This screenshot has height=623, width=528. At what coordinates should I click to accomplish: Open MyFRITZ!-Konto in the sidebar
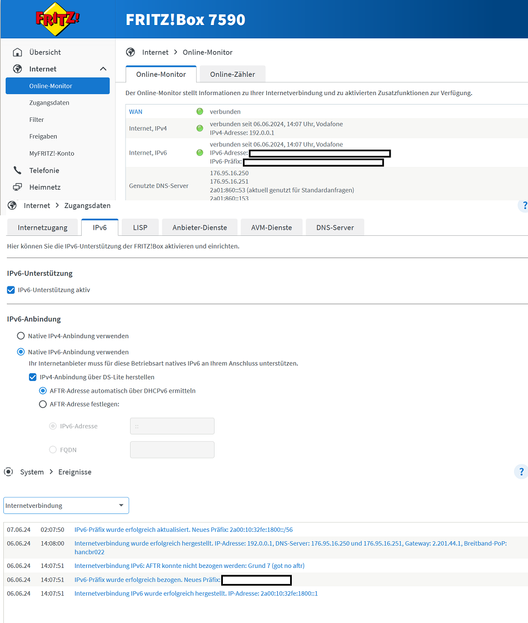tap(52, 154)
